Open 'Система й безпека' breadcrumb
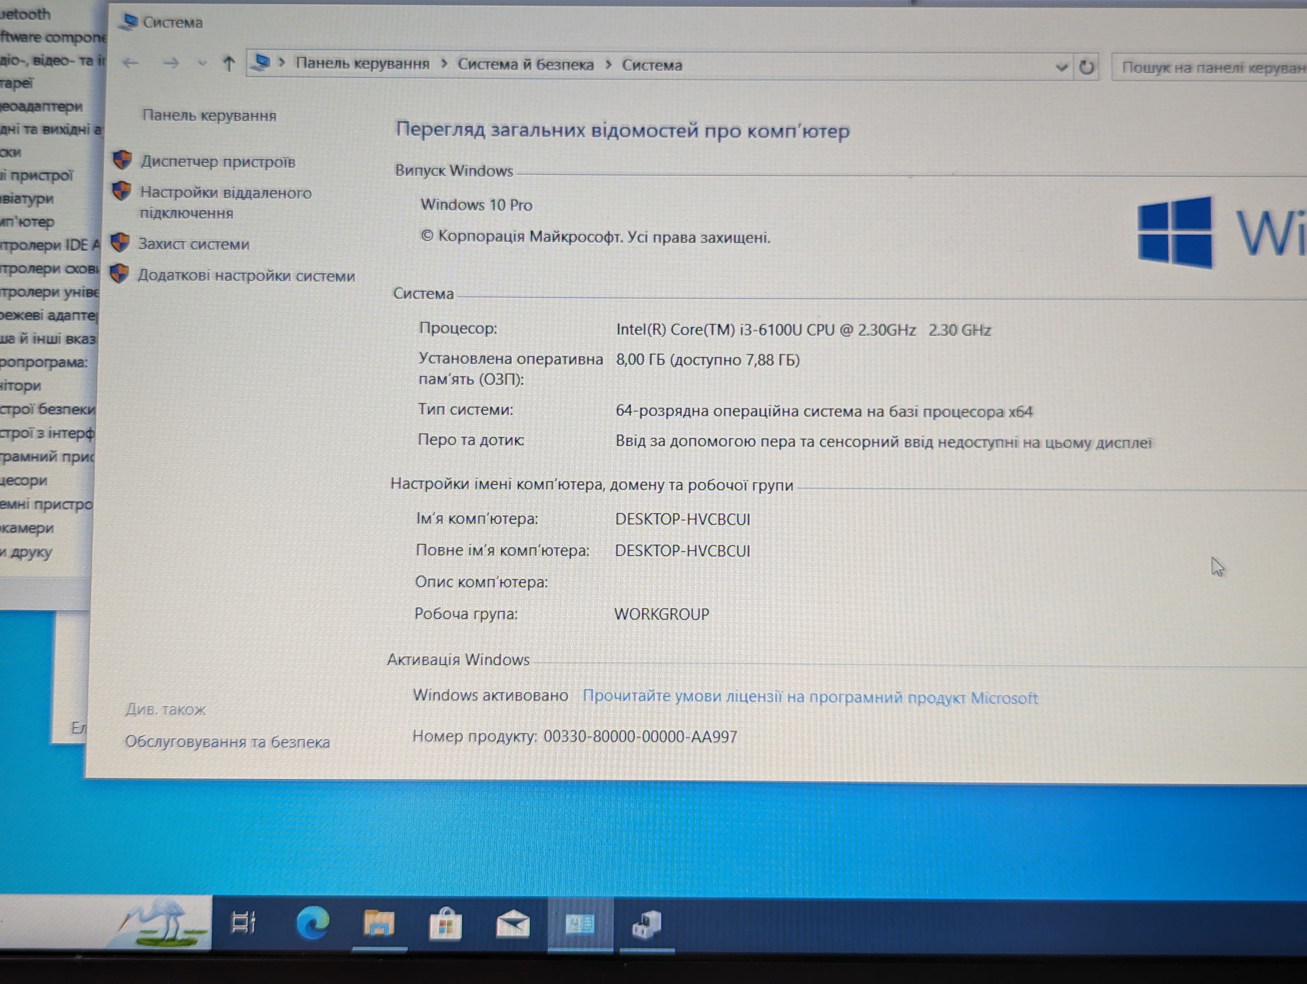The height and width of the screenshot is (984, 1307). point(526,64)
